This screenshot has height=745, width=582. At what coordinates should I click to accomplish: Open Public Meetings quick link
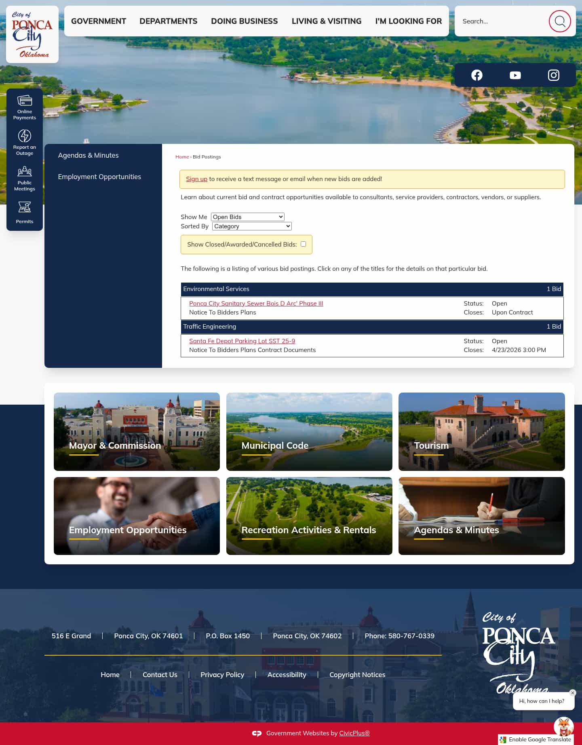tap(25, 178)
